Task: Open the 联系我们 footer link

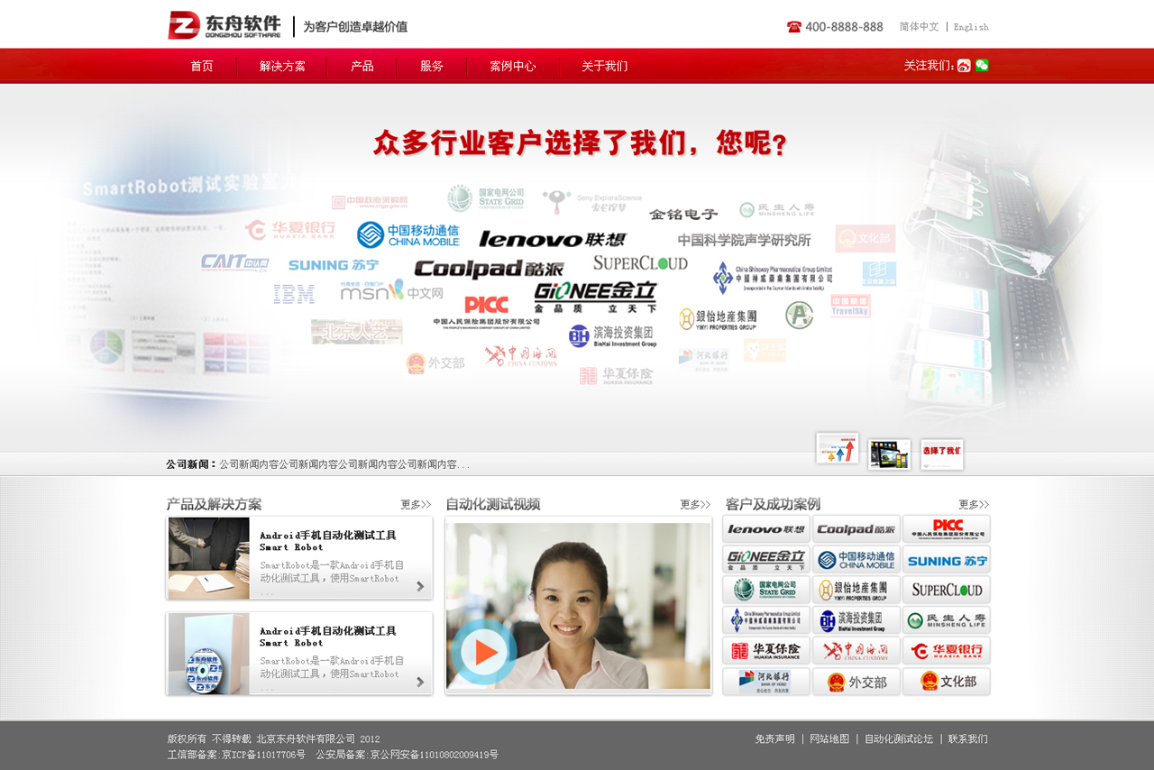Action: coord(967,739)
